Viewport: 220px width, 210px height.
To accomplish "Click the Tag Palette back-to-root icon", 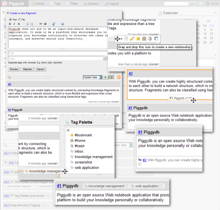I will tap(68, 130).
